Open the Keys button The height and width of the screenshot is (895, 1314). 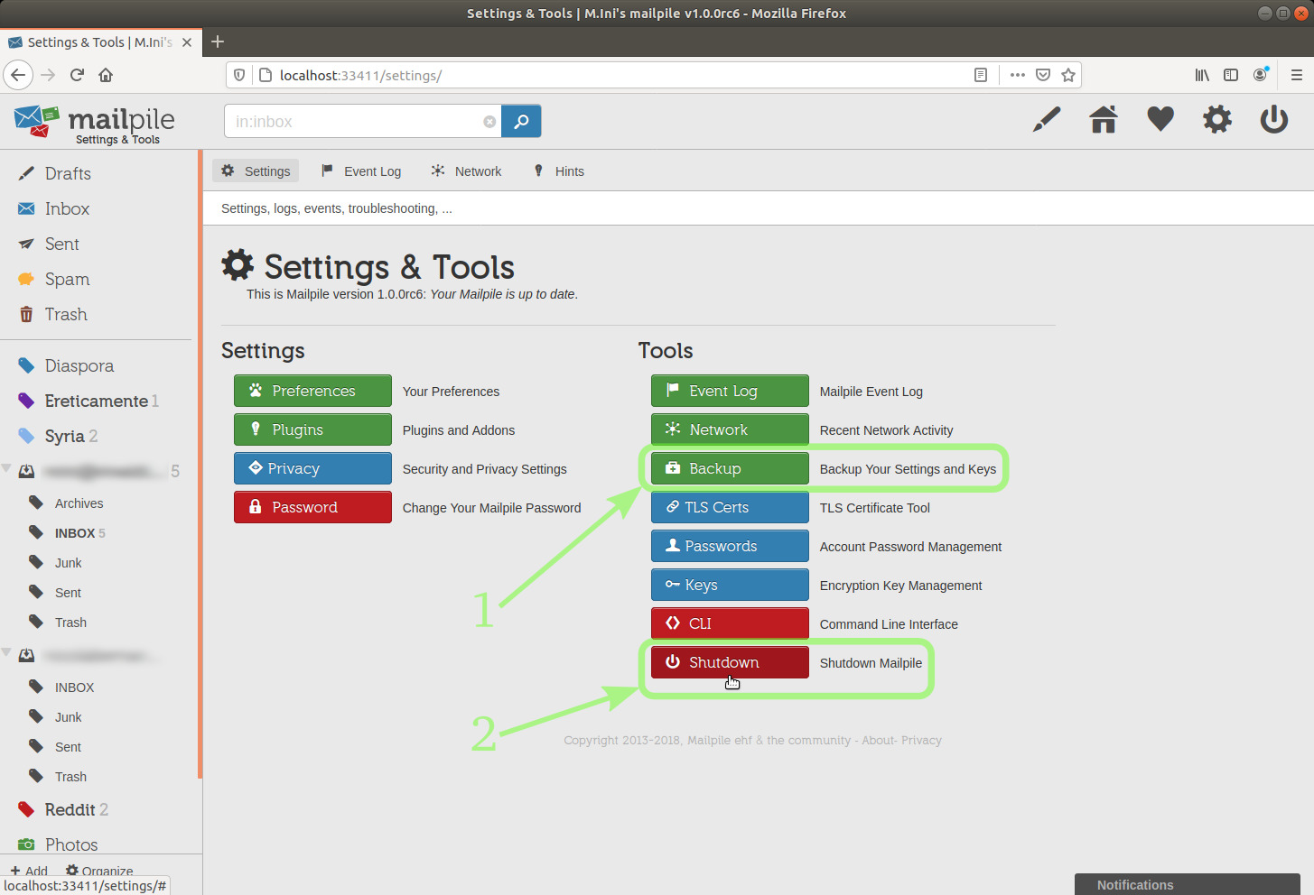coord(730,585)
